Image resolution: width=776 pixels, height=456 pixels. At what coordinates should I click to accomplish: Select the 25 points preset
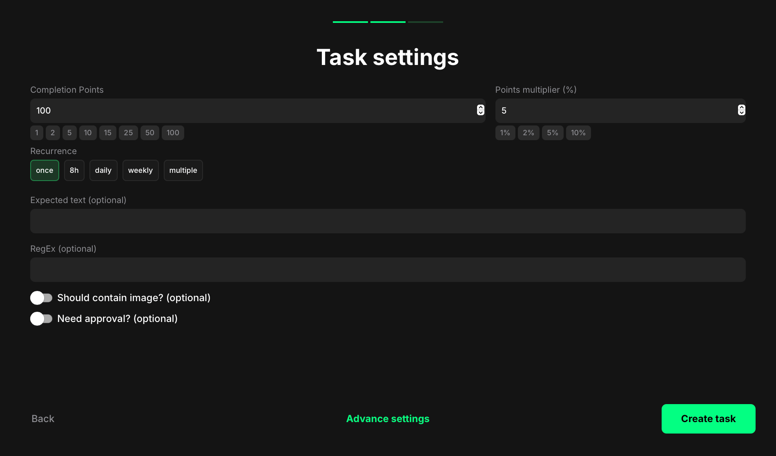128,133
